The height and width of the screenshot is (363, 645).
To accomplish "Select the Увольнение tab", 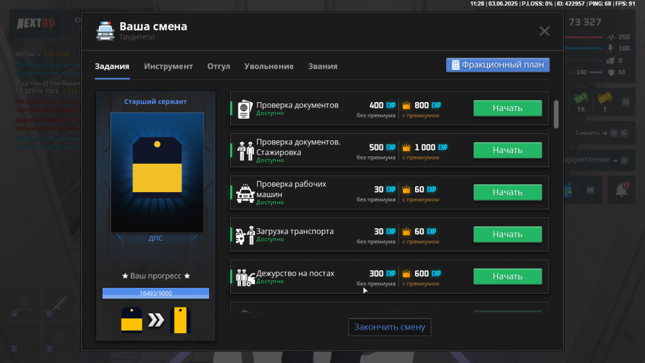I will [x=269, y=66].
